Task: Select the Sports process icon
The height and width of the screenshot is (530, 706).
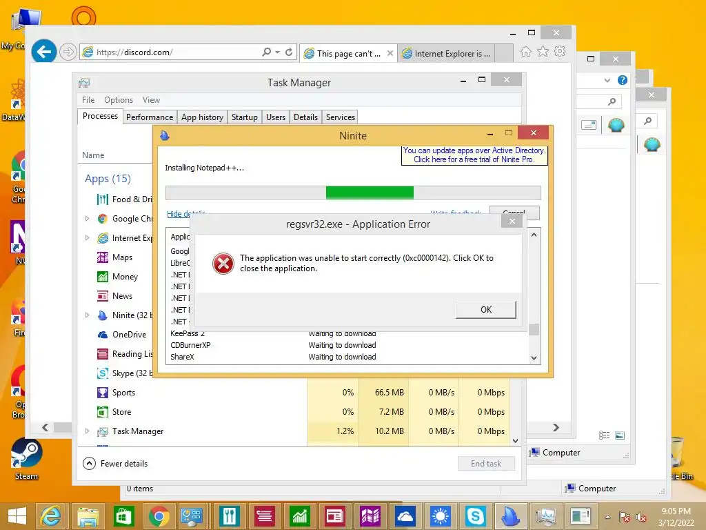Action: click(103, 393)
